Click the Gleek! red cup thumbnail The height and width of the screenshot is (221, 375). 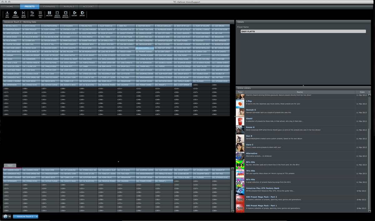tap(240, 121)
